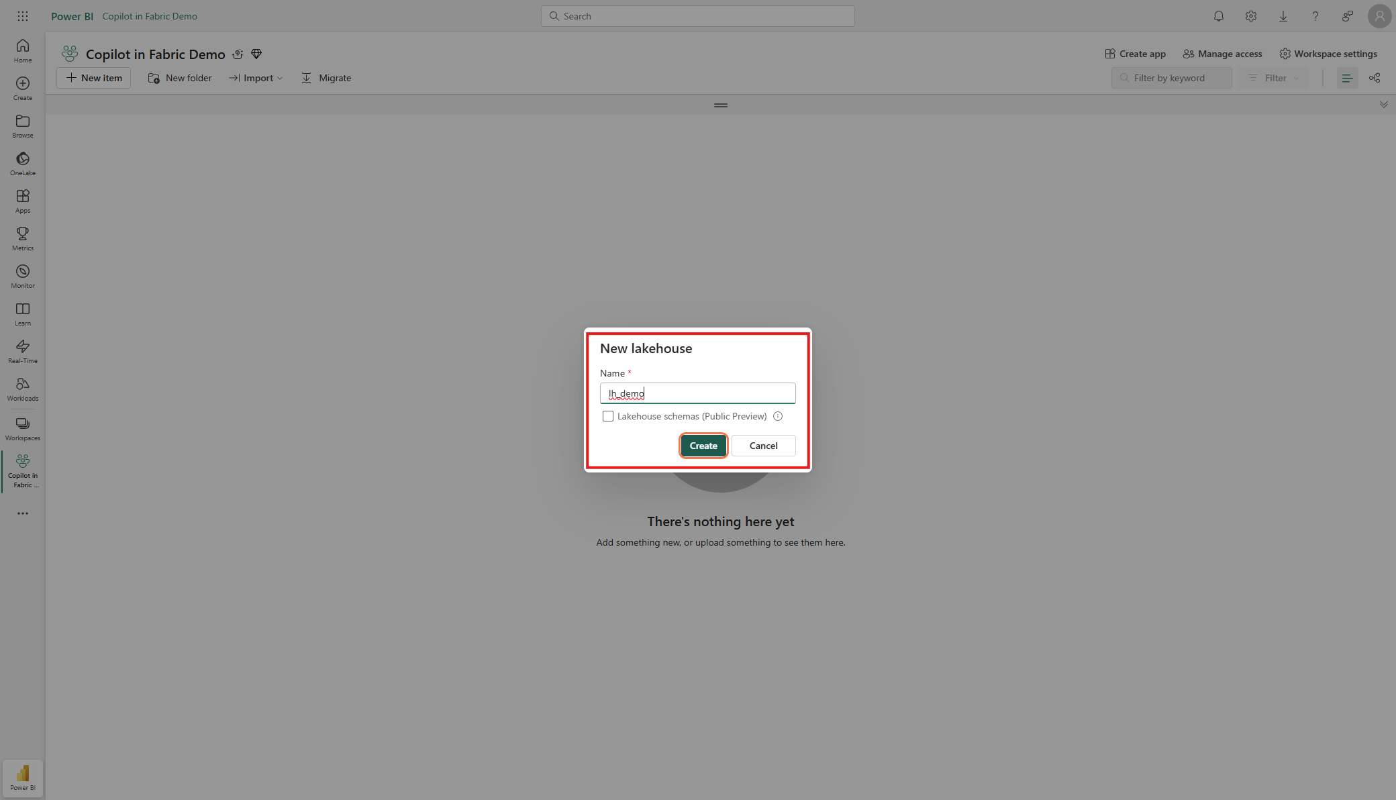
Task: Open info tooltip for Lakehouse schemas
Action: (778, 416)
